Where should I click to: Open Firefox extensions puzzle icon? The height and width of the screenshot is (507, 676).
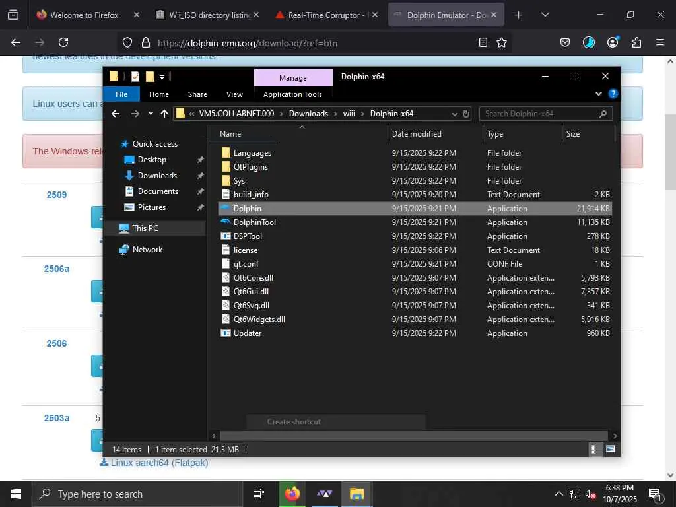pos(636,42)
